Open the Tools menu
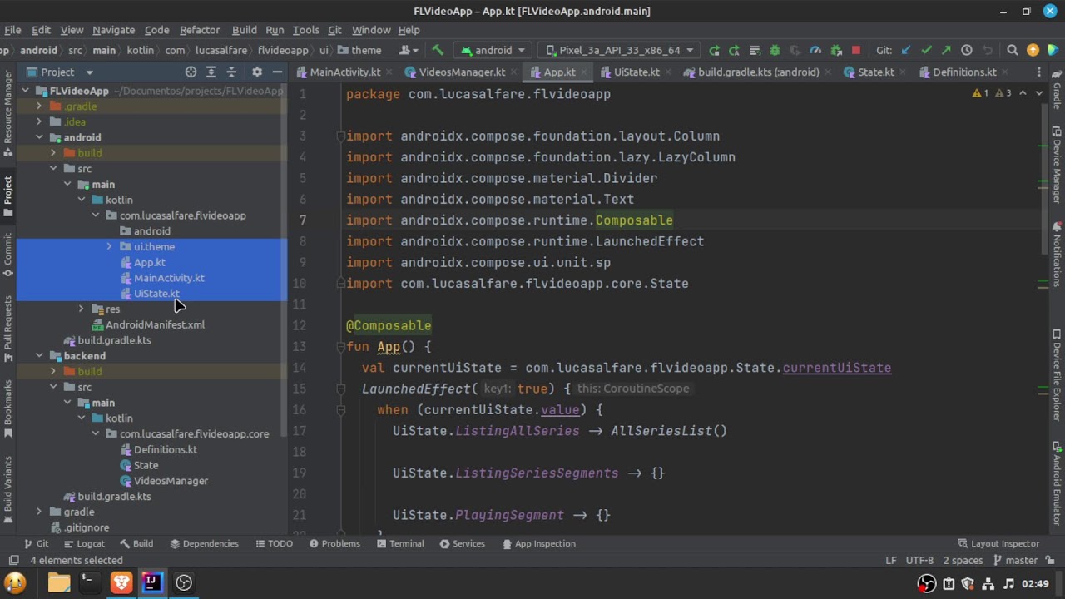Viewport: 1065px width, 599px height. [305, 30]
